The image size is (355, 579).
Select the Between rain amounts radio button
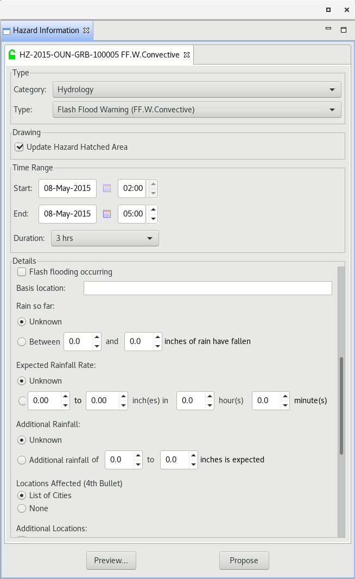[x=22, y=341]
